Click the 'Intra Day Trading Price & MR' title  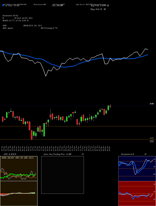tap(57, 154)
